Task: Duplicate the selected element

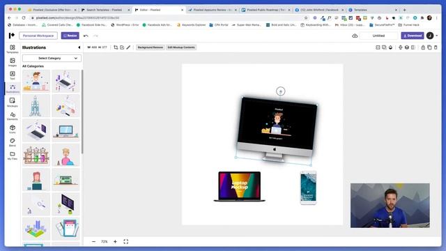Action: tap(429, 47)
